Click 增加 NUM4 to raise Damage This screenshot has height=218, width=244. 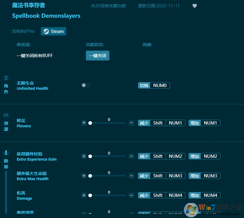coord(204,195)
